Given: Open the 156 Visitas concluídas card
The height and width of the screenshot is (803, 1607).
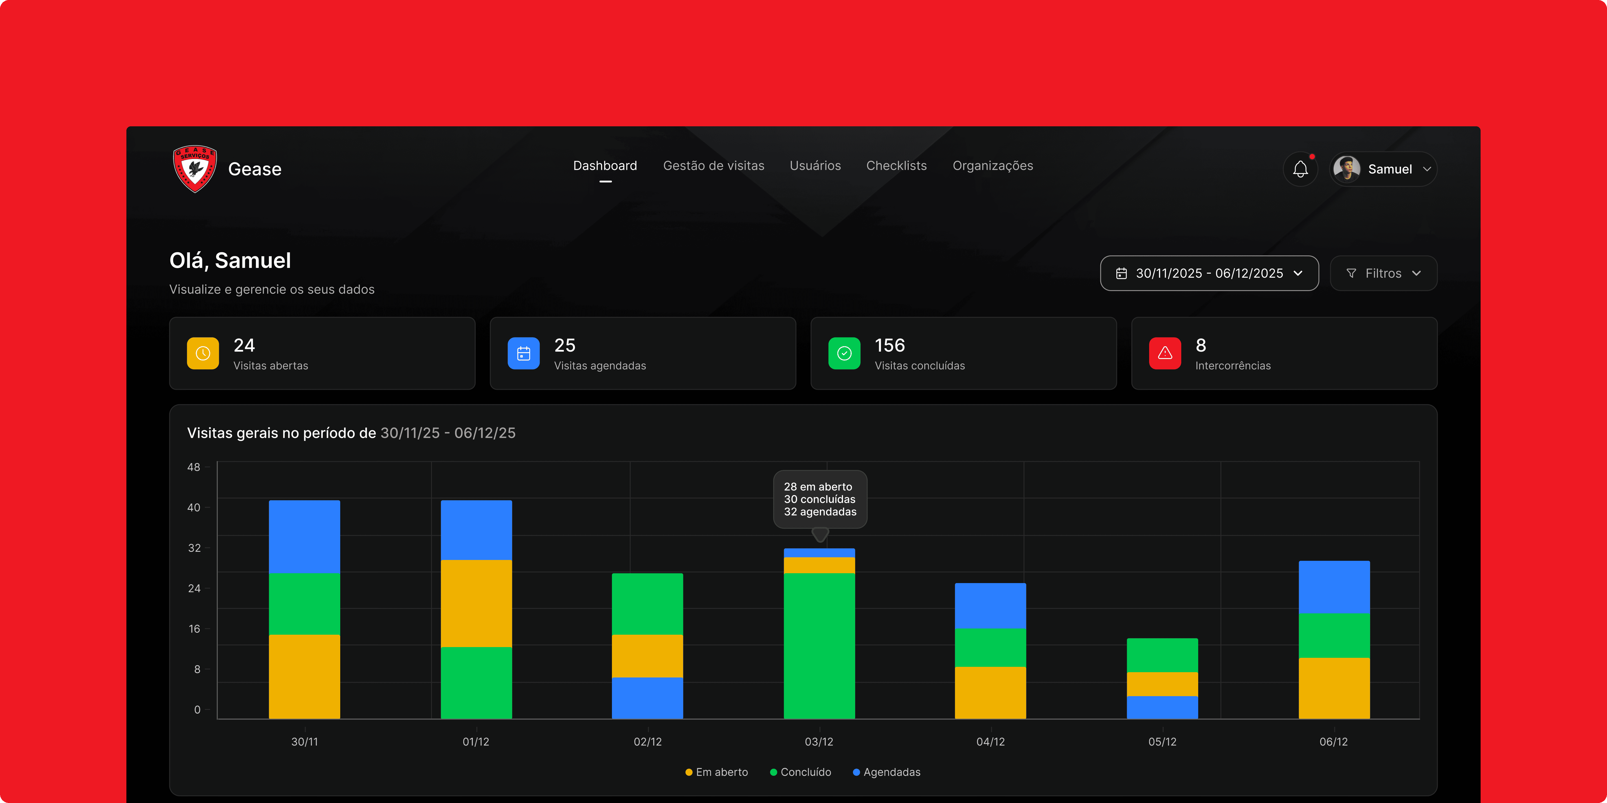Looking at the screenshot, I should tap(963, 354).
